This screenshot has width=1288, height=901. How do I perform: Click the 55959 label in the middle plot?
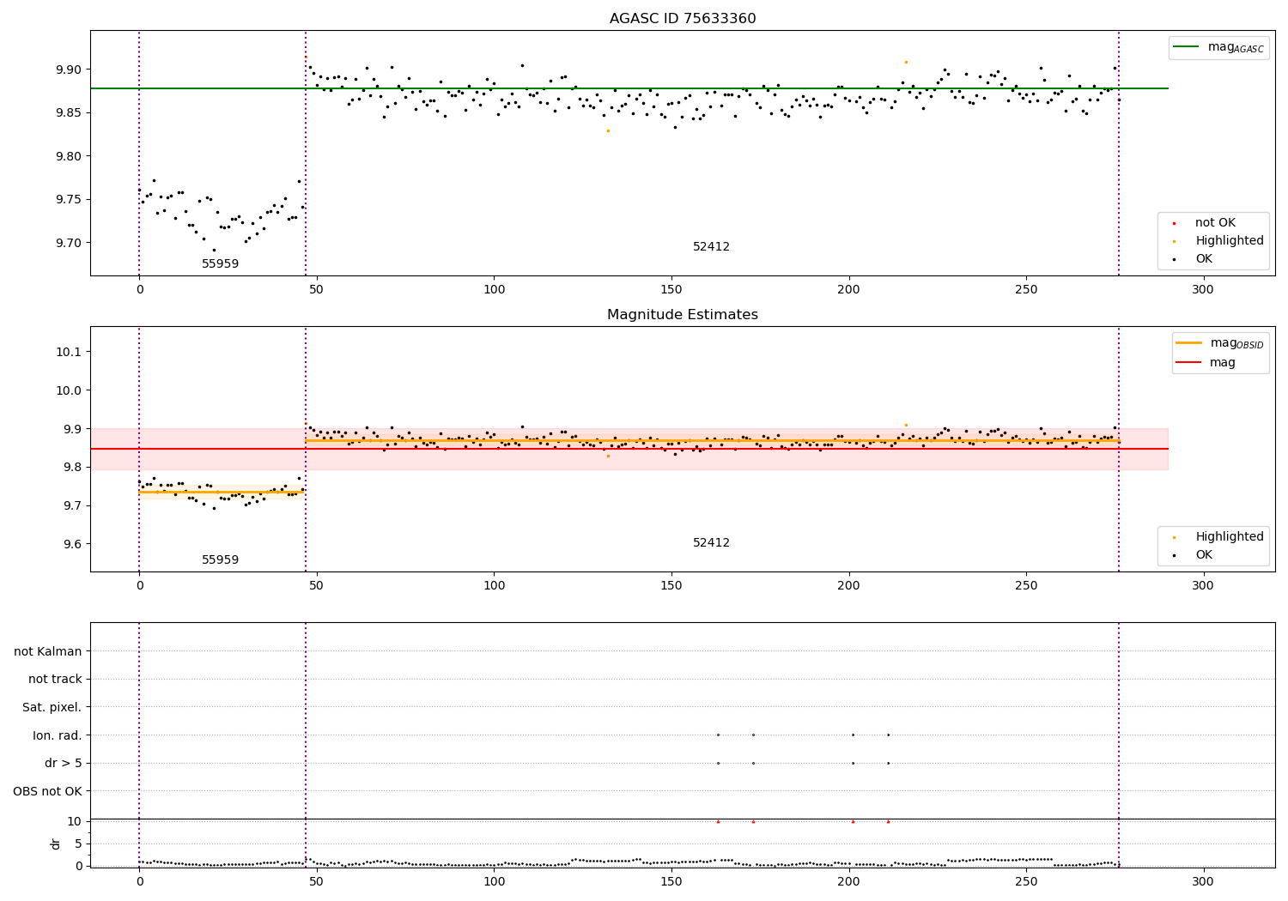(221, 560)
